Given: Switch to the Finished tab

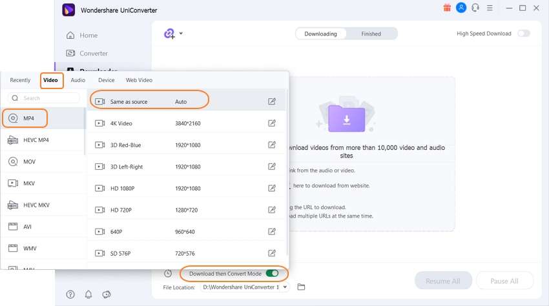Looking at the screenshot, I should point(371,34).
